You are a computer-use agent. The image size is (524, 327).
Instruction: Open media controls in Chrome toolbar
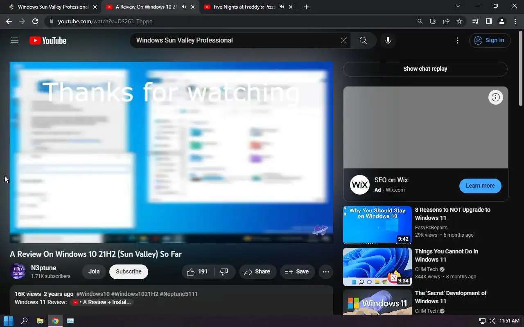click(475, 21)
